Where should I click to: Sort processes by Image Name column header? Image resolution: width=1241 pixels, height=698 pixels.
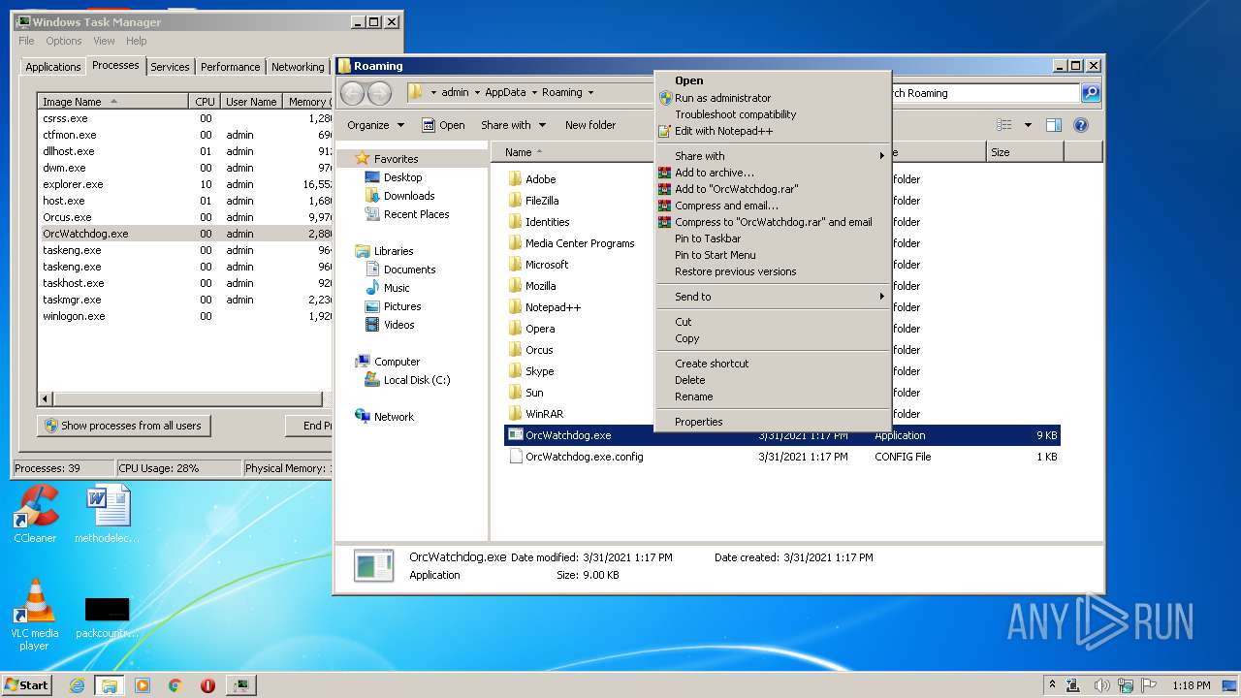pos(112,102)
